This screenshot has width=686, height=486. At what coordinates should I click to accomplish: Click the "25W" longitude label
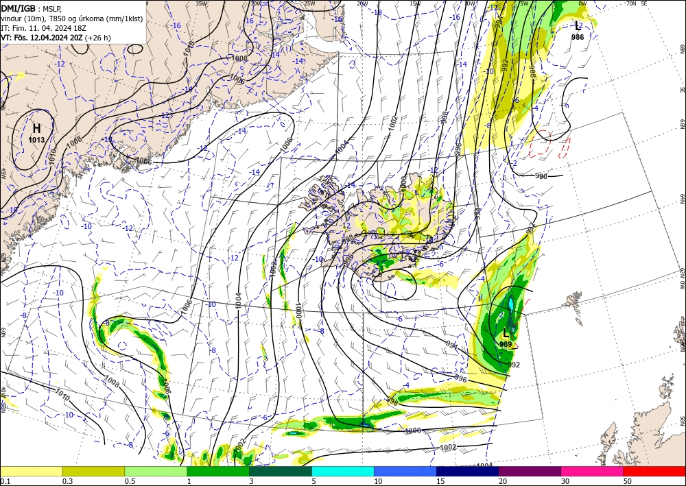click(x=309, y=3)
